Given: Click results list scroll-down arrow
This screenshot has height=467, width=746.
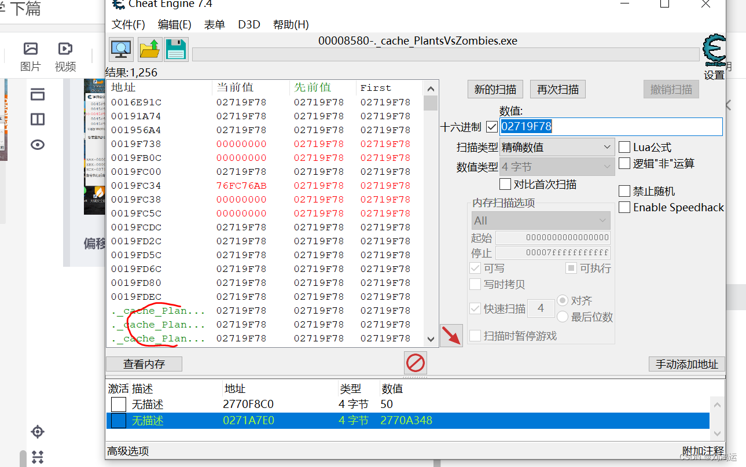Looking at the screenshot, I should pyautogui.click(x=430, y=339).
